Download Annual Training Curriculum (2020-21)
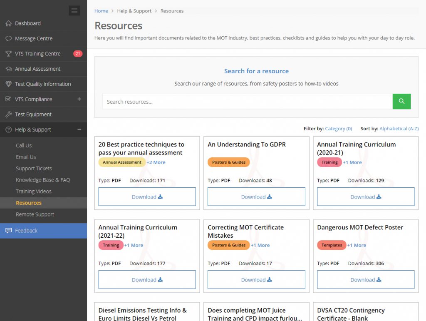This screenshot has height=321, width=426. 366,197
